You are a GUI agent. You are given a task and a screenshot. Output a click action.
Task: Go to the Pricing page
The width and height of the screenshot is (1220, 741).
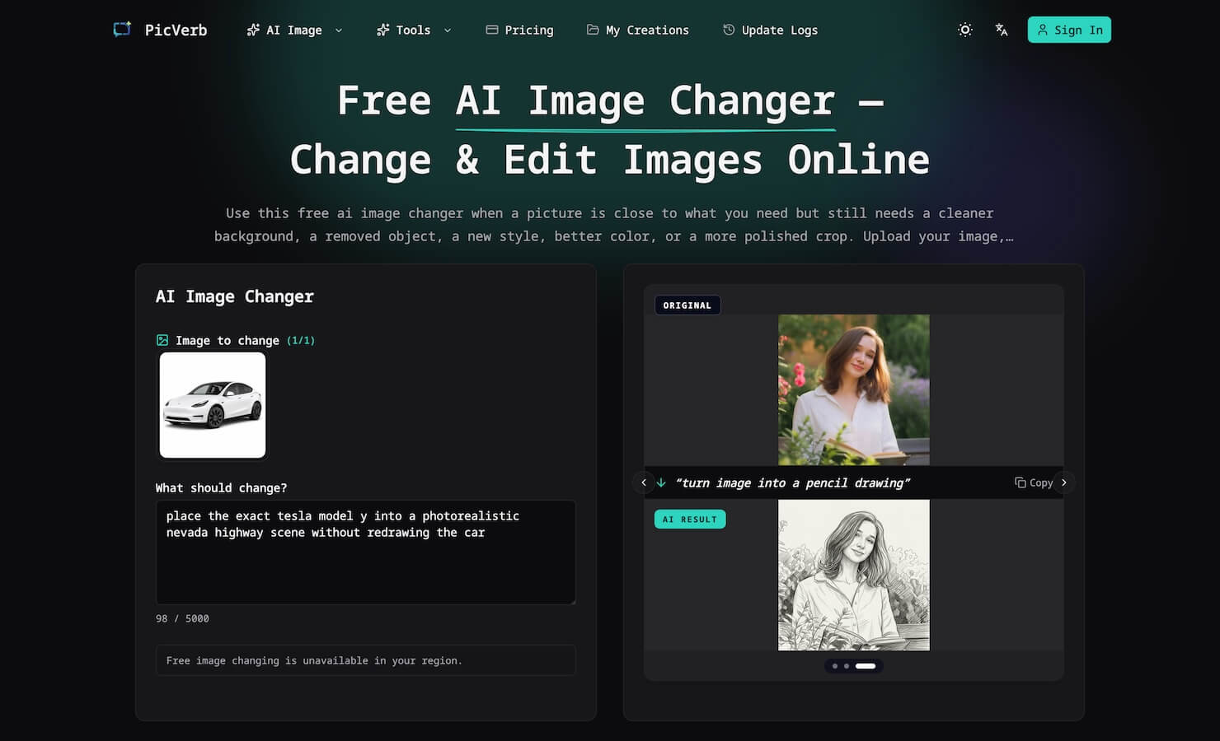click(519, 30)
